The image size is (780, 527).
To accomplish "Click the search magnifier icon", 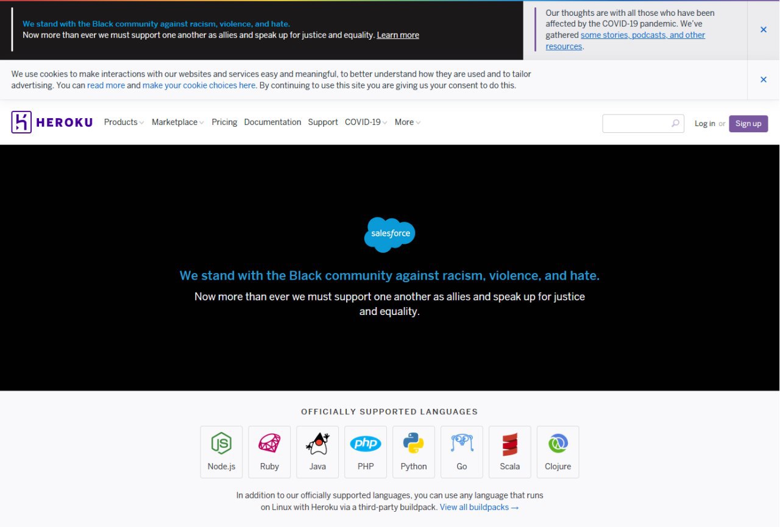I will tap(675, 124).
